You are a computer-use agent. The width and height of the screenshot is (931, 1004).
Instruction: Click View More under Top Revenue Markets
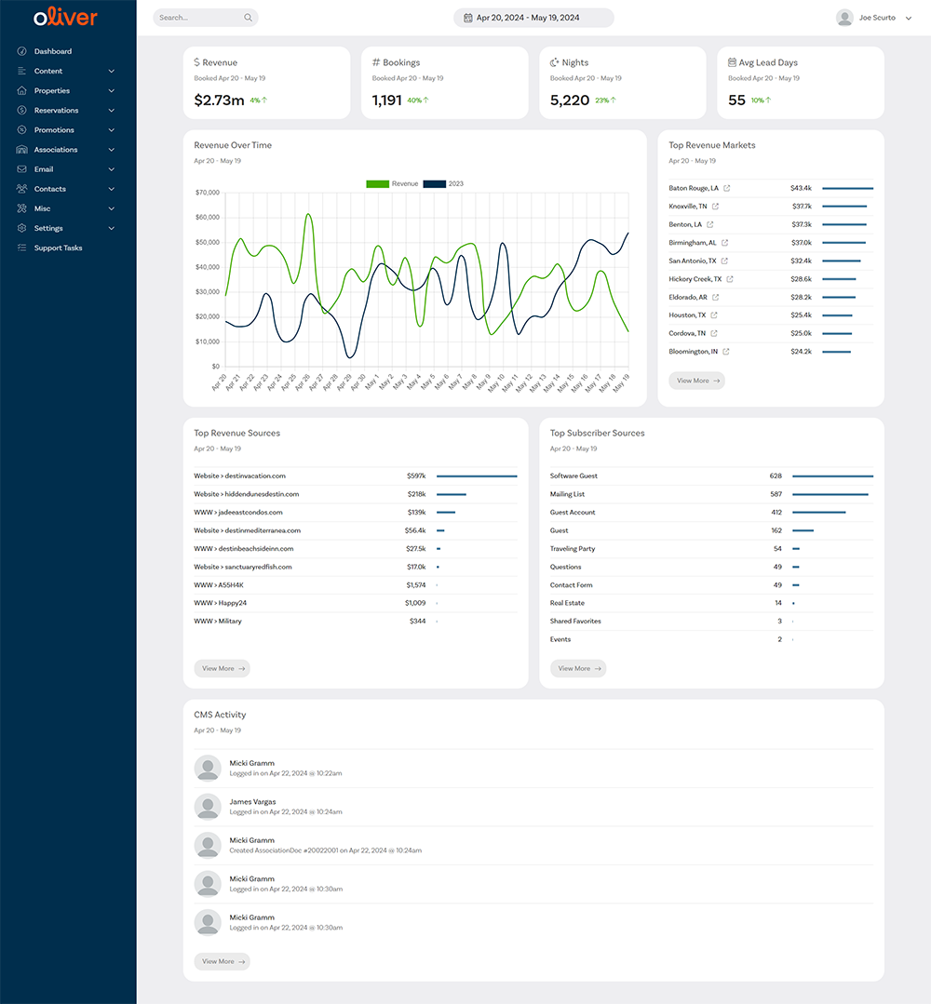[x=696, y=381]
